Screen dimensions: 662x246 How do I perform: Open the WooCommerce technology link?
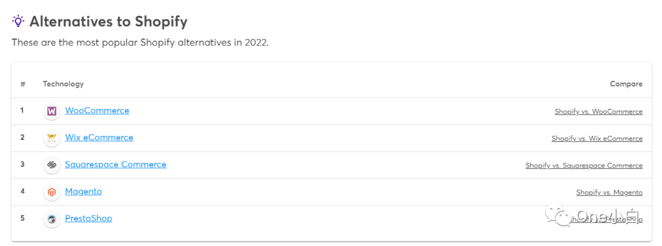click(x=97, y=111)
